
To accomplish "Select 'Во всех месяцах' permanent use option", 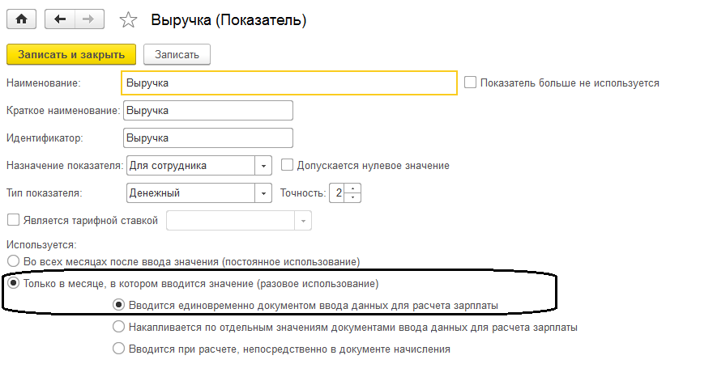I will coord(12,261).
